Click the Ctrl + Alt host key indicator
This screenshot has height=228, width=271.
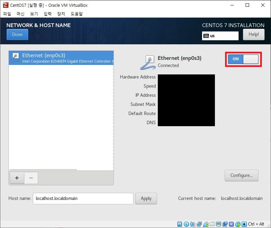point(256,224)
